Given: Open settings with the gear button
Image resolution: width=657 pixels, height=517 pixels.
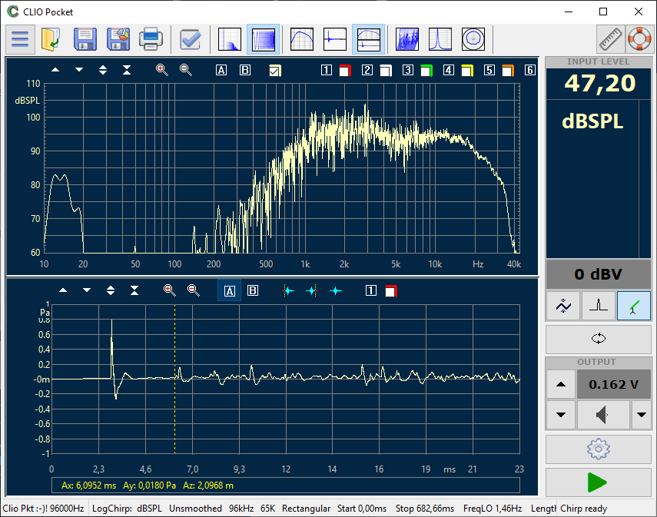Looking at the screenshot, I should (x=598, y=448).
